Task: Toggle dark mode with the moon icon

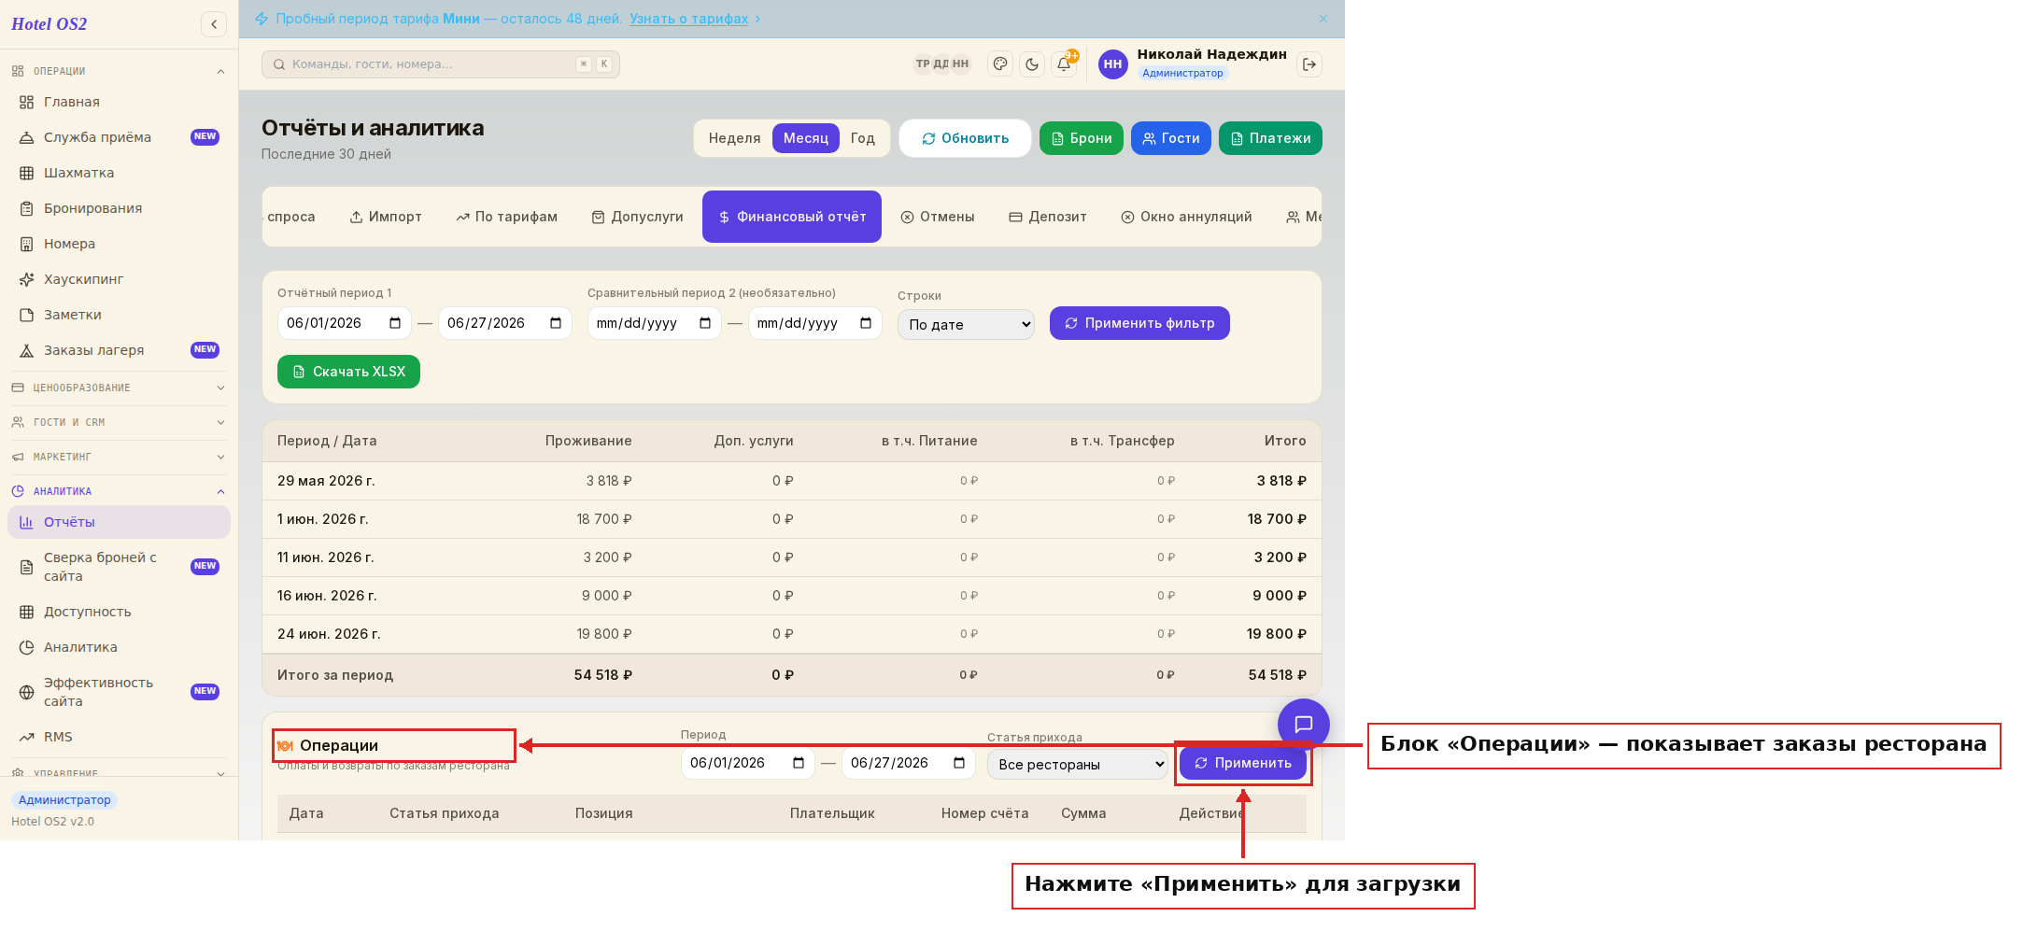Action: (1032, 64)
